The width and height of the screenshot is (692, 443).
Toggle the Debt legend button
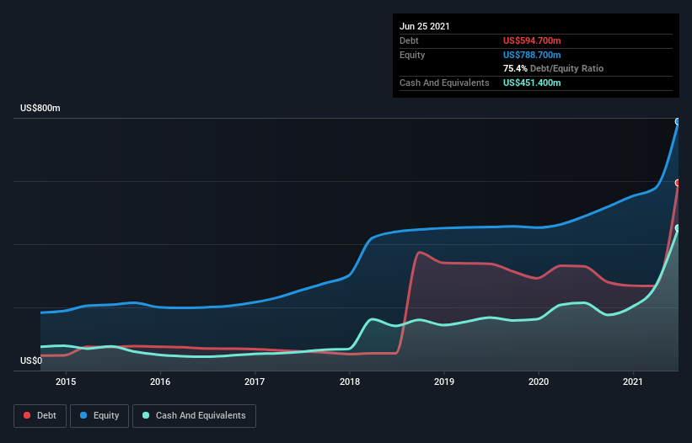tap(40, 416)
